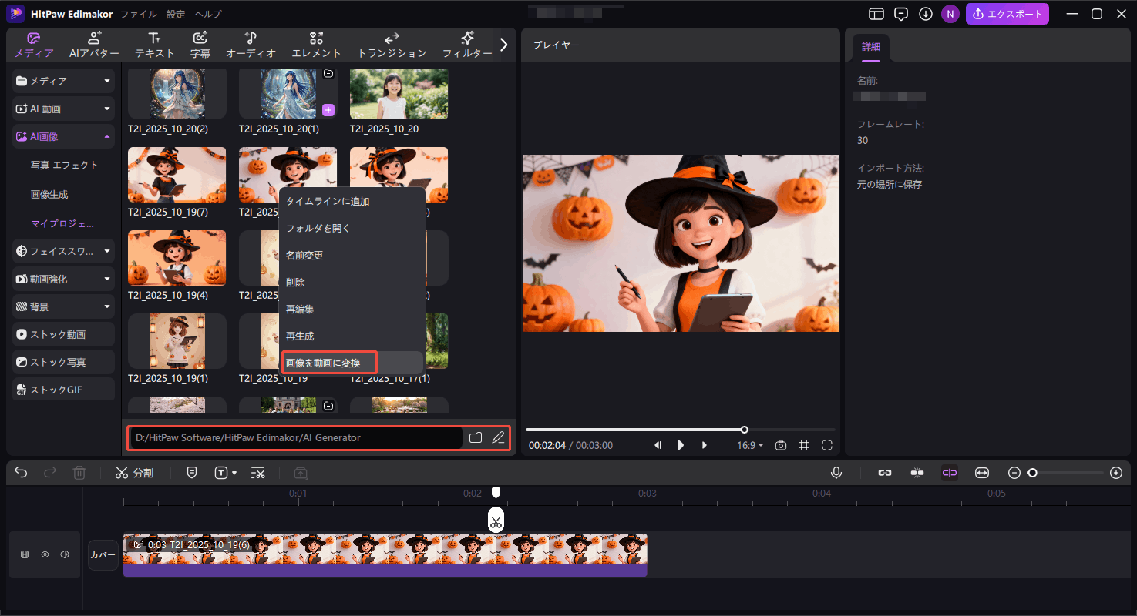Click the undo arrow in timeline toolbar
This screenshot has width=1137, height=616.
tap(21, 473)
